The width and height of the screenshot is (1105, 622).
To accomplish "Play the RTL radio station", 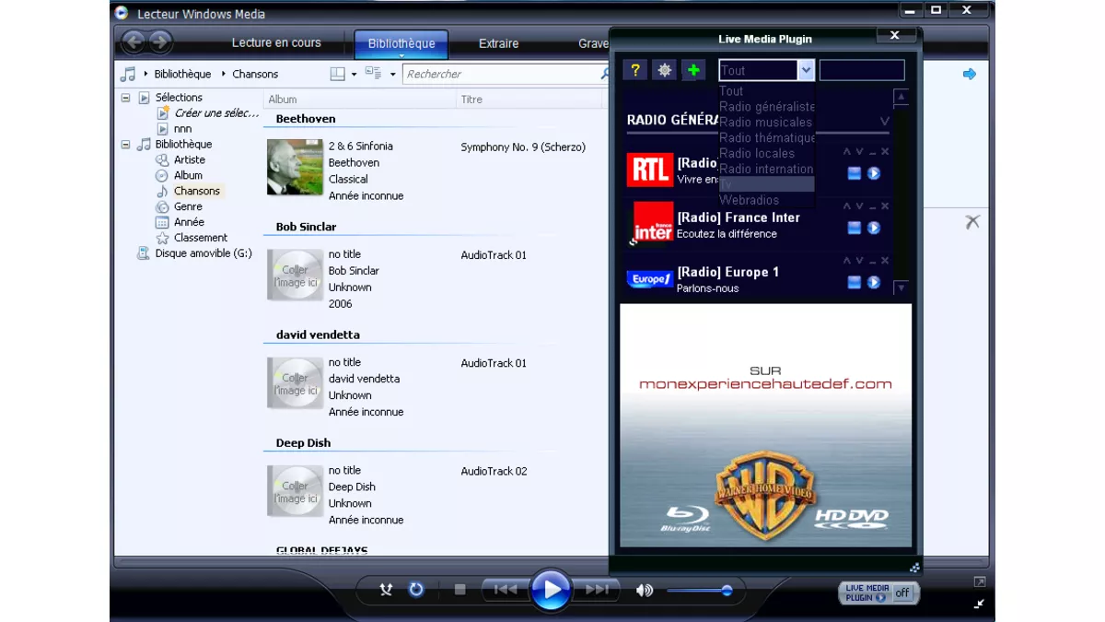I will pos(874,173).
